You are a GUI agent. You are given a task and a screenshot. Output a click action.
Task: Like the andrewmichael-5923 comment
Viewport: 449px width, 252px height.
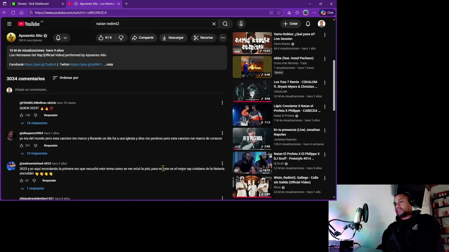tap(21, 181)
